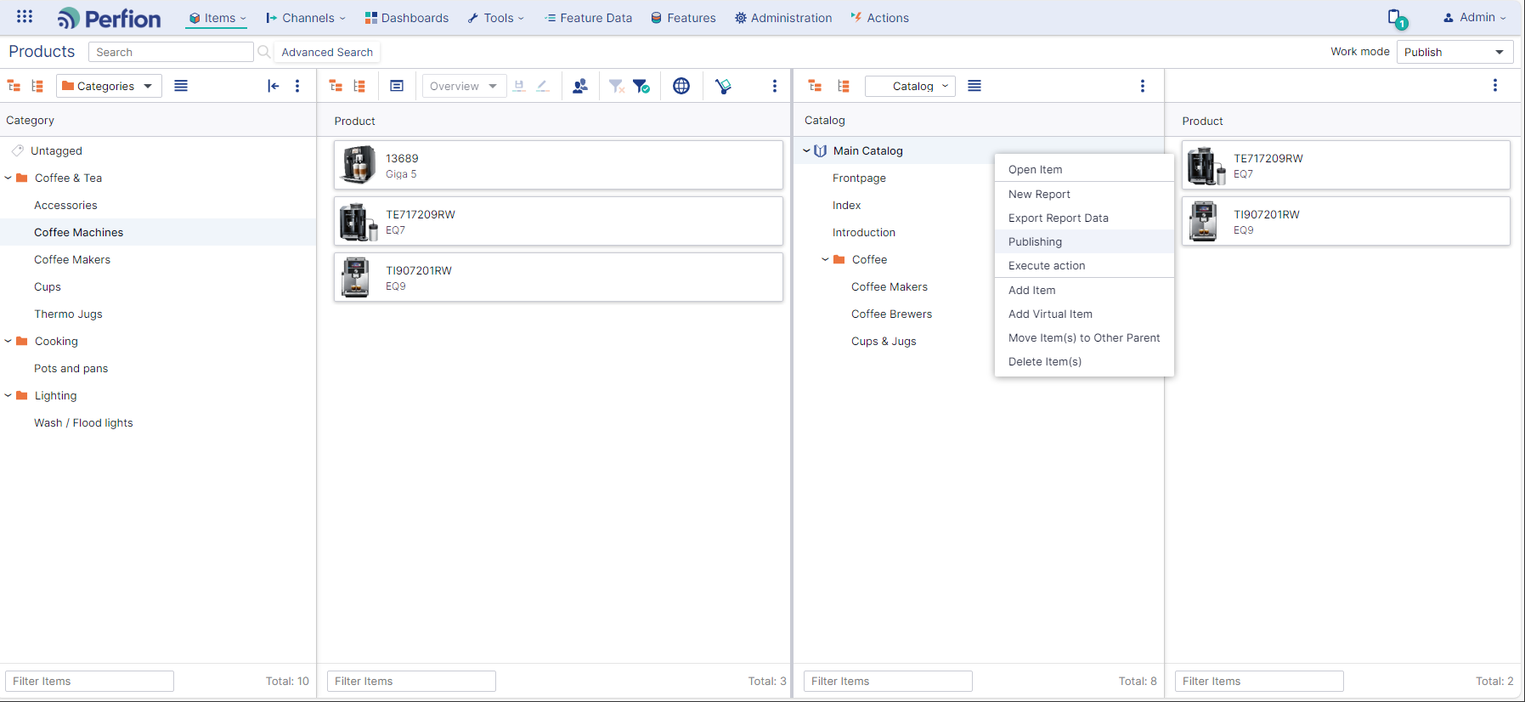Open the Admin user dropdown

[x=1475, y=17]
